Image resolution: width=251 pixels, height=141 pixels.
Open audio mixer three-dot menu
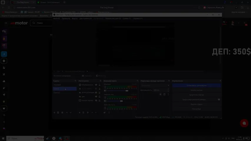tap(109, 113)
